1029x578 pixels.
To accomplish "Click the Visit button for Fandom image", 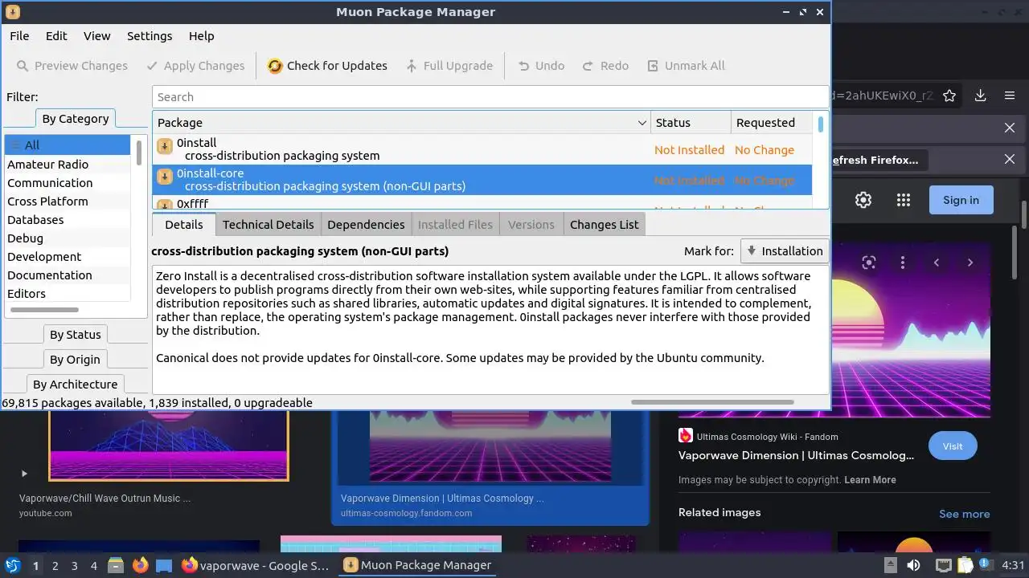I will [953, 446].
